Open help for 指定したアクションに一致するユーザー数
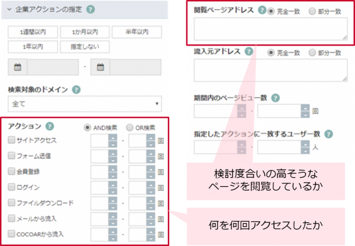 point(328,134)
